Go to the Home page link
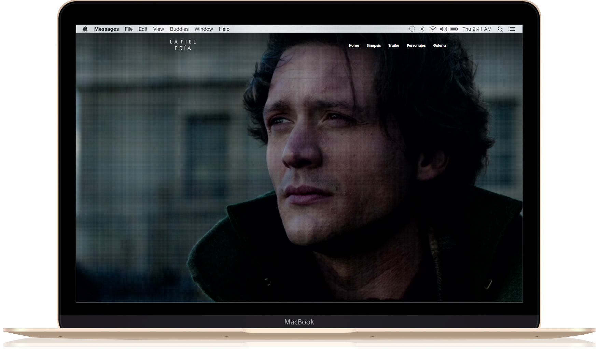Viewport: 599px width, 349px height. tap(354, 45)
